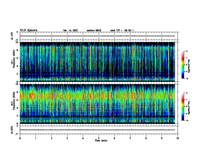Image resolution: width=200 pixels, height=155 pixels.
Task: Click time axis tick label "8"
Action: tap(146, 138)
